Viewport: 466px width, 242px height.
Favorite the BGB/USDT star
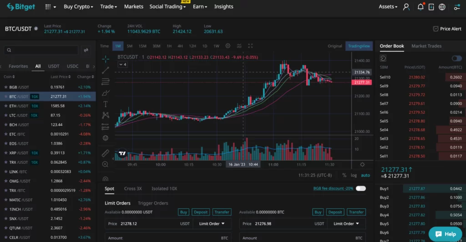5,87
